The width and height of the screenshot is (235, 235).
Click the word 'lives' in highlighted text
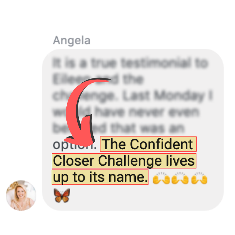tap(180, 160)
